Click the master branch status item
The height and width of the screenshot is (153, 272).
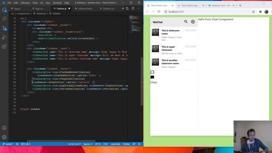pos(8,144)
